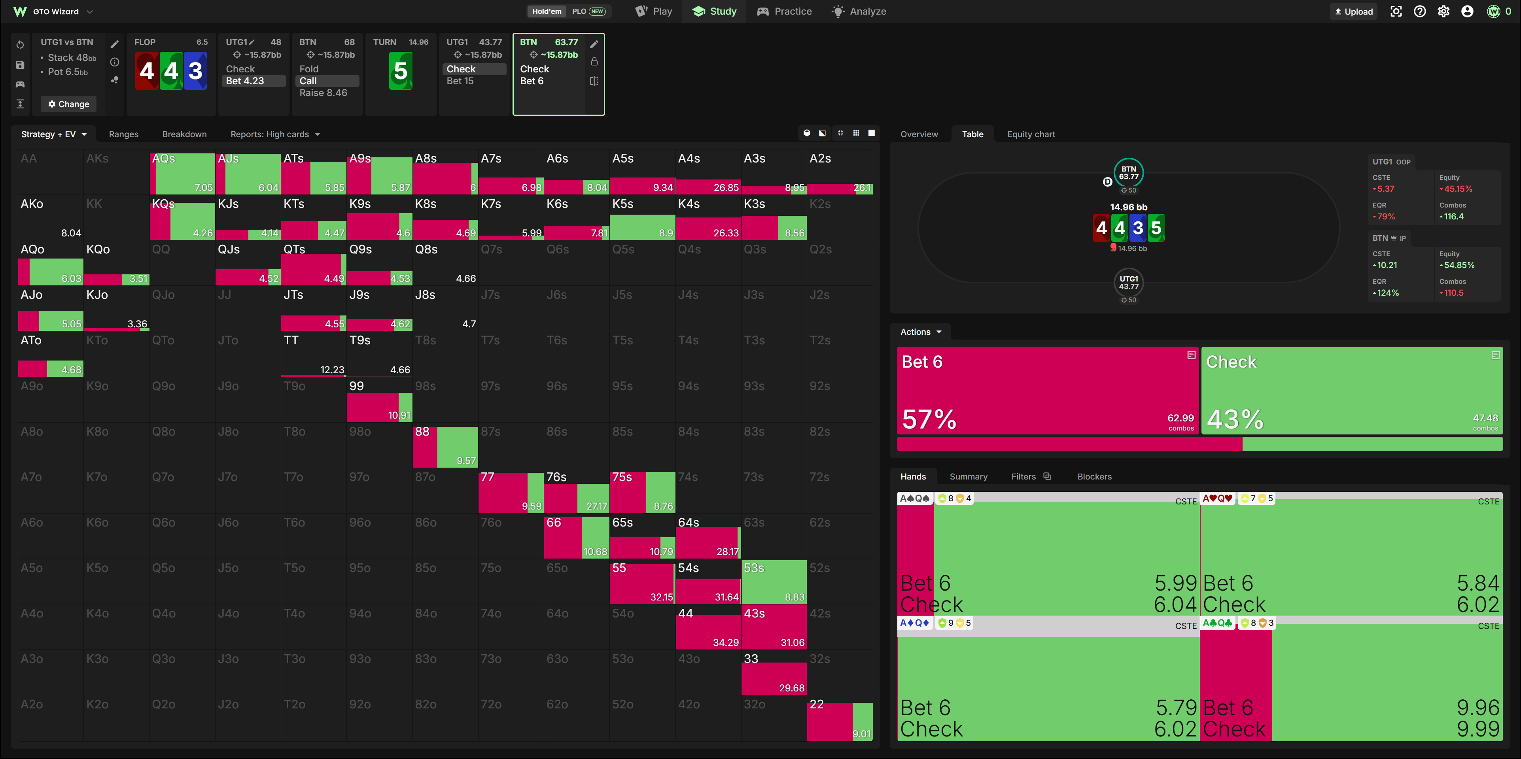Click the Change button
The width and height of the screenshot is (1521, 759).
(x=68, y=104)
